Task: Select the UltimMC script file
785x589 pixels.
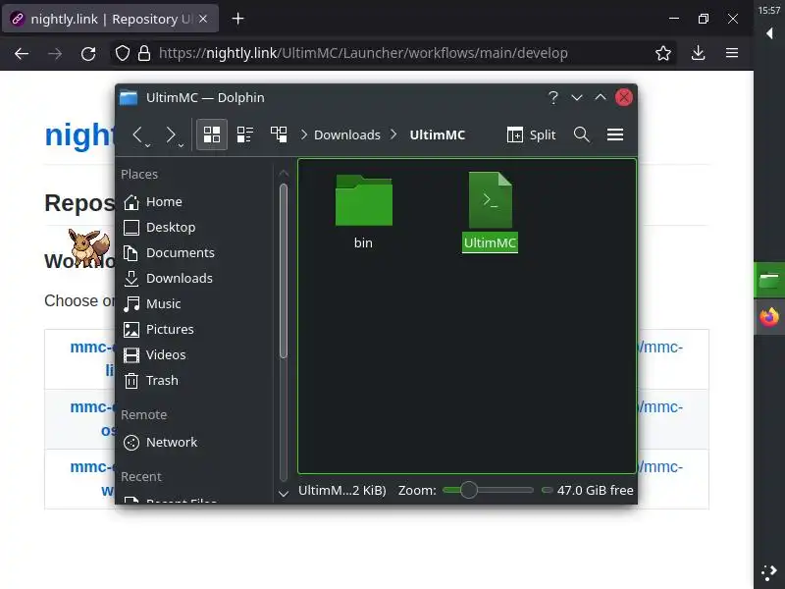Action: 490,212
